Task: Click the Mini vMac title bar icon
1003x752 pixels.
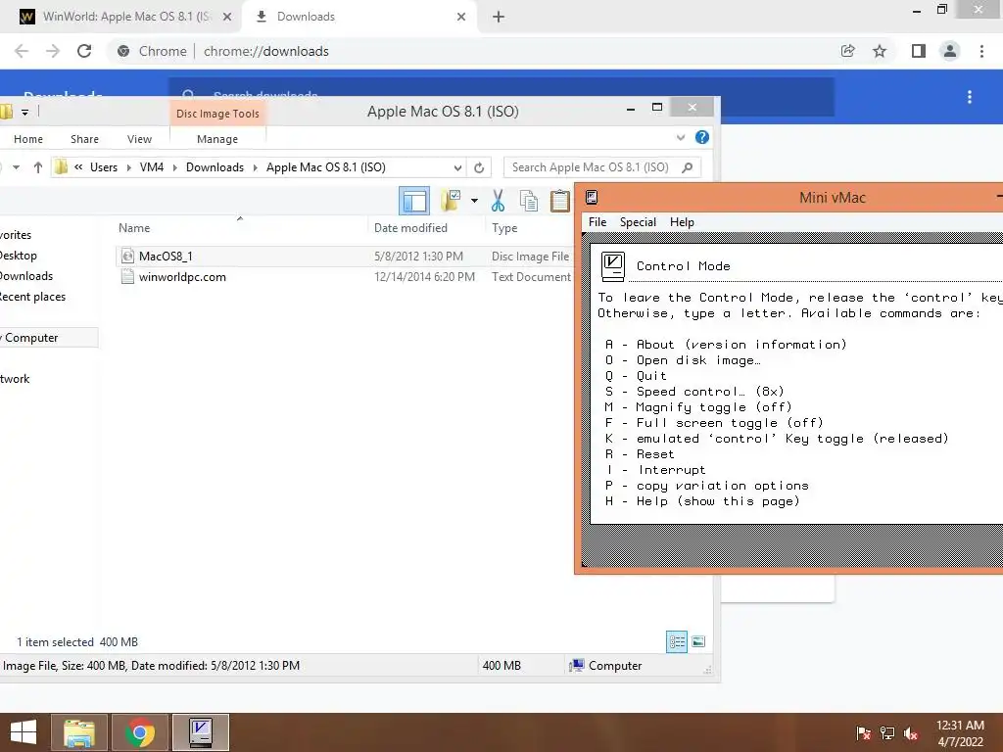Action: (x=592, y=198)
